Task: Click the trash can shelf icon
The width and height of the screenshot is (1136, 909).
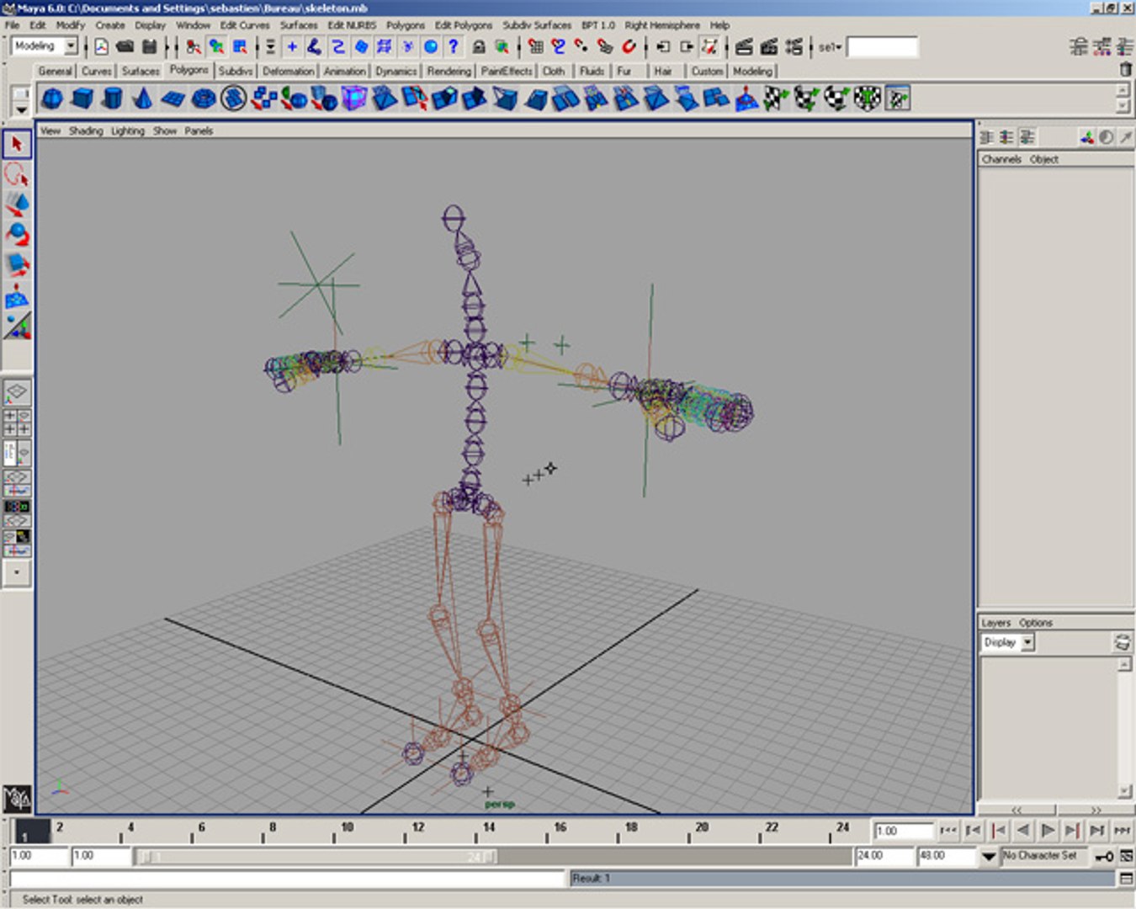Action: [1125, 70]
